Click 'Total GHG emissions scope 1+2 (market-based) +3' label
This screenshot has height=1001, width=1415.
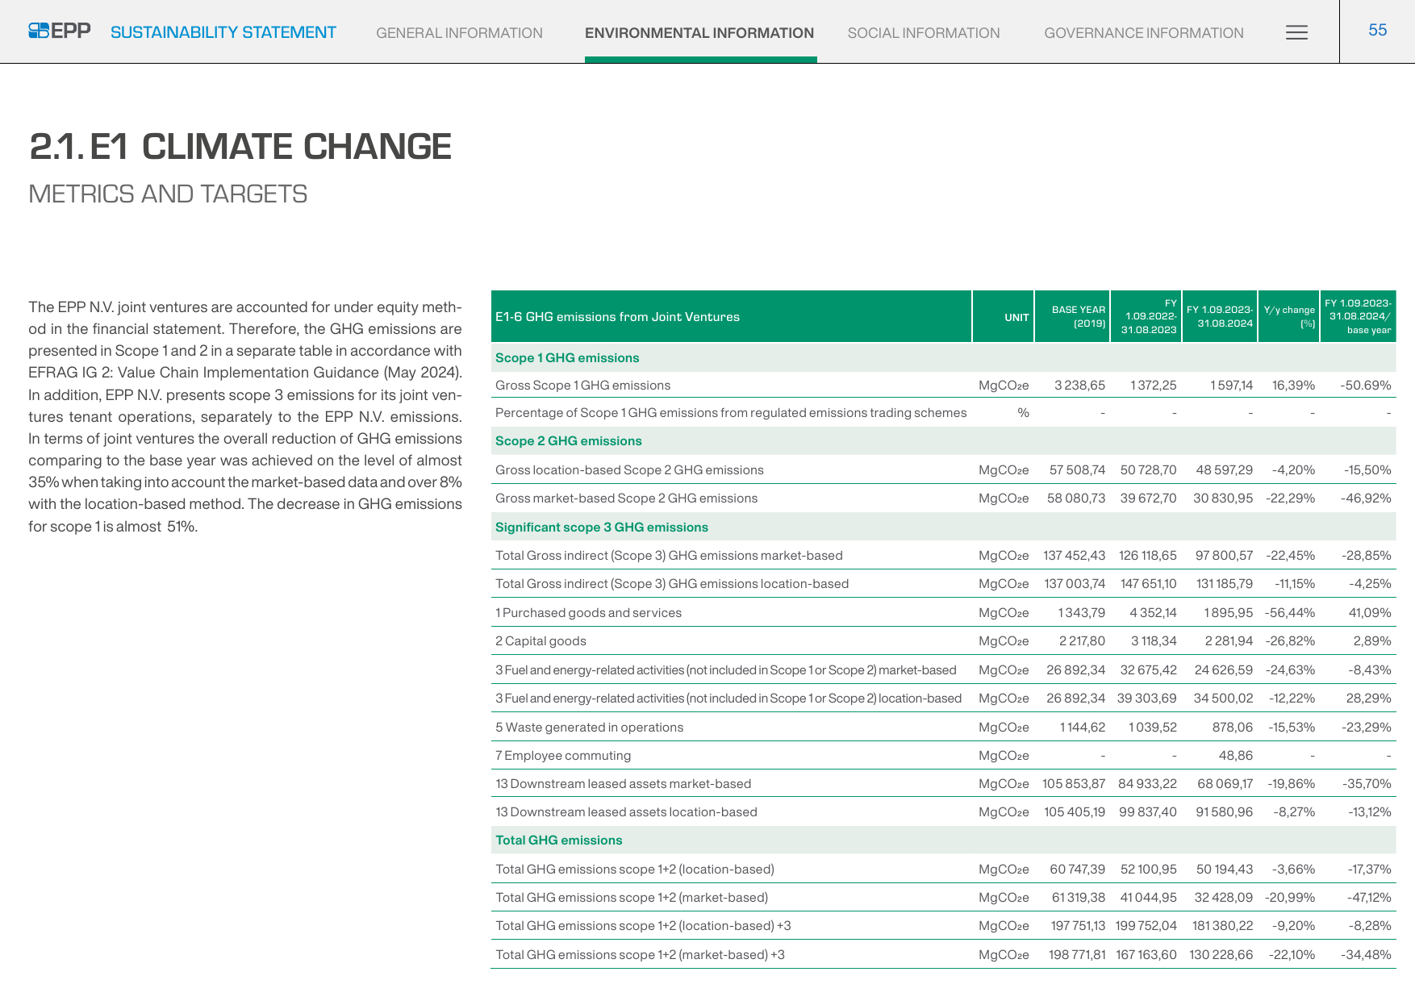click(x=640, y=955)
